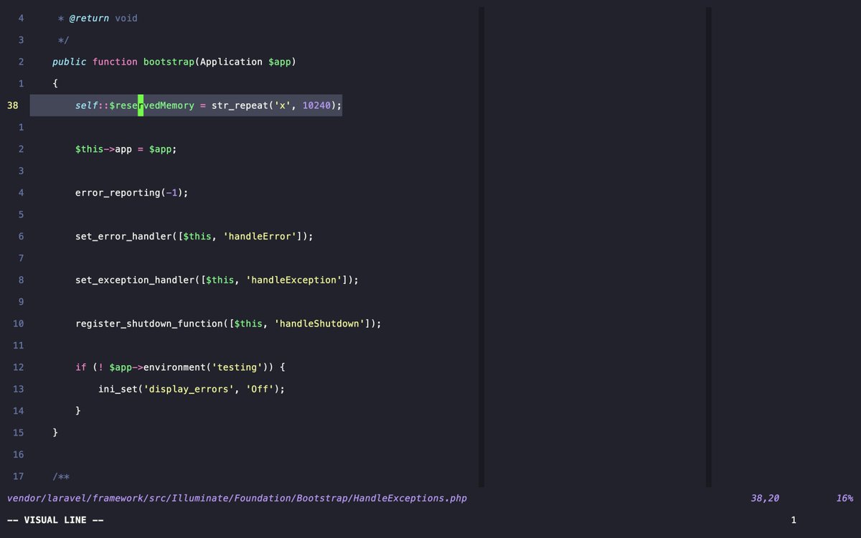Click 'environment' method call
The width and height of the screenshot is (861, 538).
pos(174,367)
